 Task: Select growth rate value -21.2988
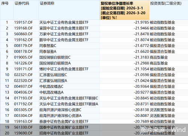pos(141,63)
